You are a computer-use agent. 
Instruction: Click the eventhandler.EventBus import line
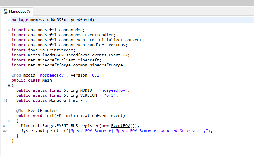(x=69, y=45)
